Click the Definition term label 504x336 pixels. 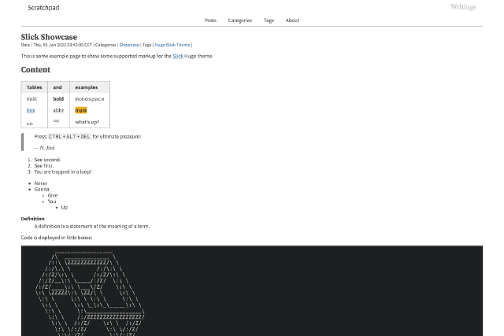32,219
